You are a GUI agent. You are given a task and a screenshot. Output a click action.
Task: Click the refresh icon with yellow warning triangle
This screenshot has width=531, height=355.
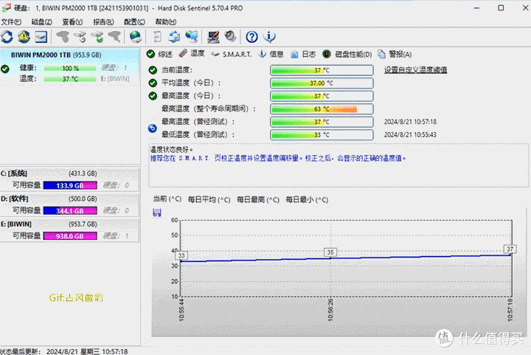[24, 37]
